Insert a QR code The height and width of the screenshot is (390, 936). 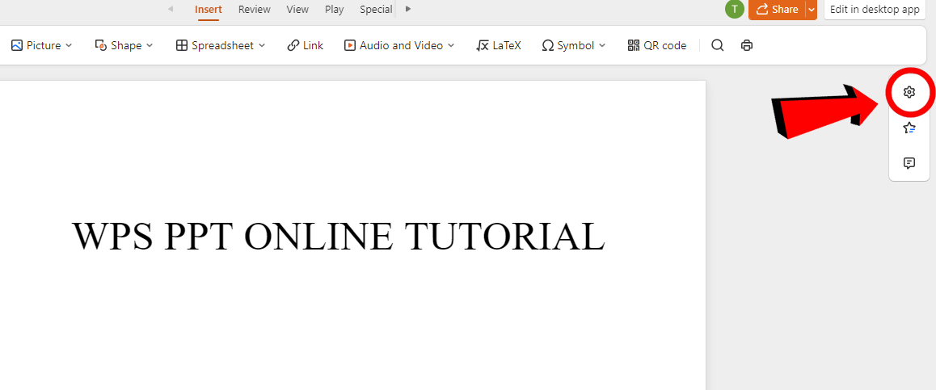[657, 45]
